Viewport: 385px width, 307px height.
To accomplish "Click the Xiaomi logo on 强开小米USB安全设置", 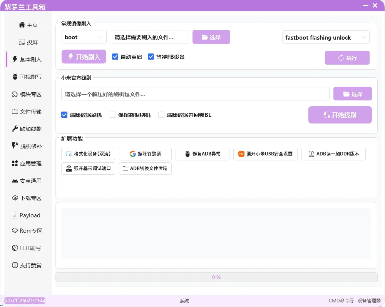I will pyautogui.click(x=241, y=154).
